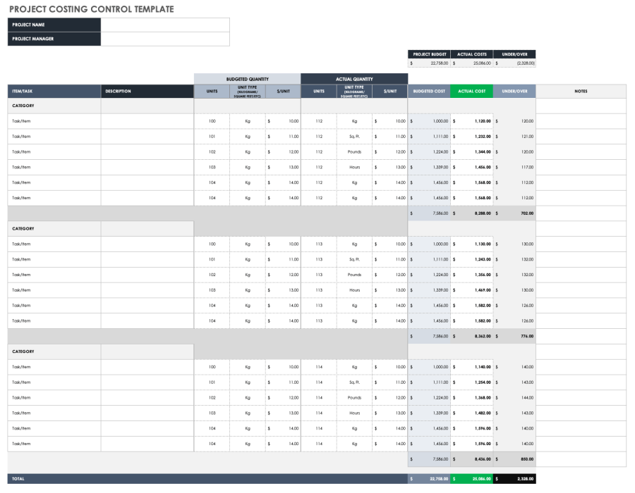Select the Sq. Ft. unit type cell
Viewport: 635px width, 493px height.
(353, 136)
